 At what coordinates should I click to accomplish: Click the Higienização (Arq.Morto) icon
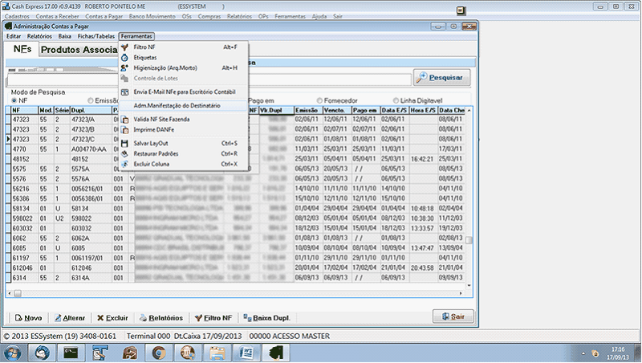click(124, 68)
